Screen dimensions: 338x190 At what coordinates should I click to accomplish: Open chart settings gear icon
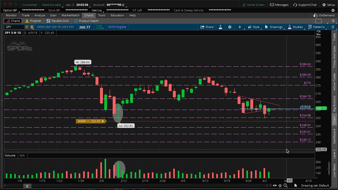[230, 27]
